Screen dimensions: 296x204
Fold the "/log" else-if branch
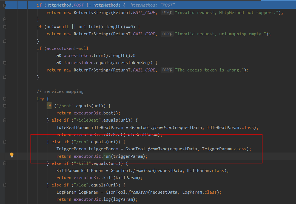pyautogui.click(x=5, y=185)
